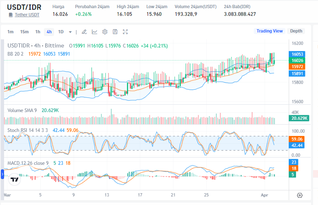Click the 100.00 Stoch RSI axis label
The width and height of the screenshot is (318, 205).
click(x=298, y=131)
